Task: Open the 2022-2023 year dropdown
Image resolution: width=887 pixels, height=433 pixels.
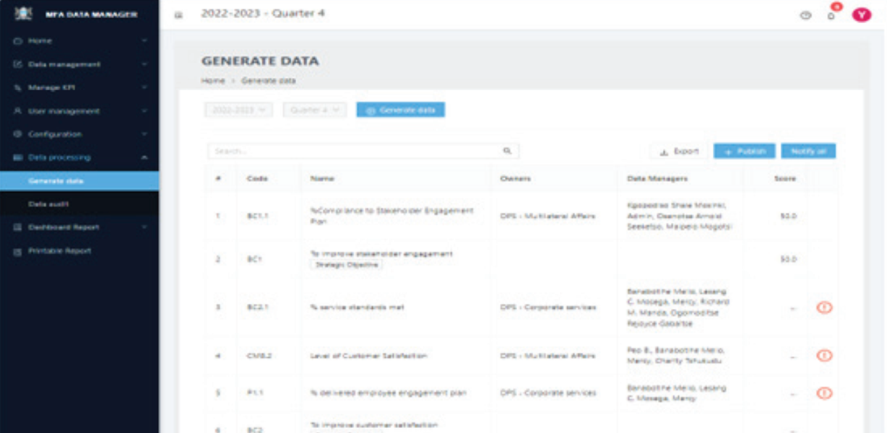Action: pos(238,110)
